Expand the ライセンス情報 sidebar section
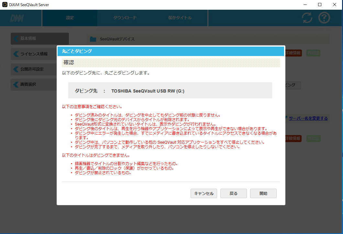Screen dimensions: 343x234 [x=34, y=54]
